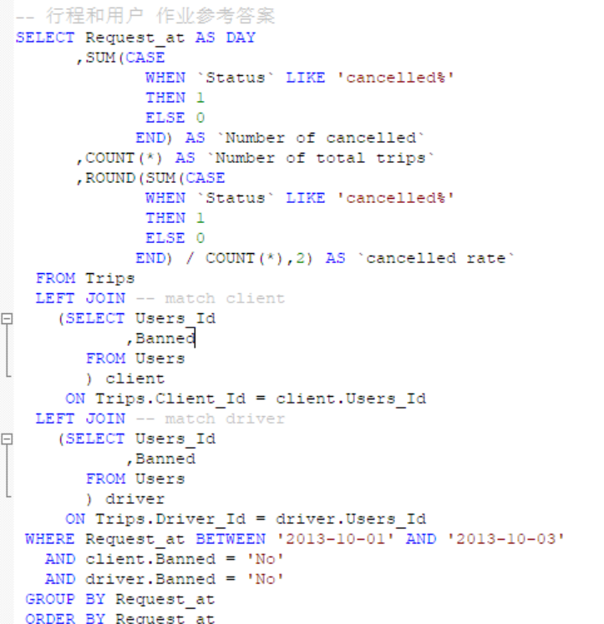
Task: Click the 'match client' comment
Action: [x=211, y=298]
